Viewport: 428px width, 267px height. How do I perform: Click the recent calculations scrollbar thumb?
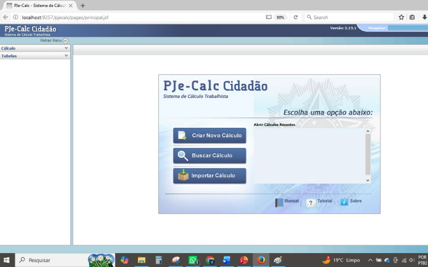pyautogui.click(x=368, y=154)
